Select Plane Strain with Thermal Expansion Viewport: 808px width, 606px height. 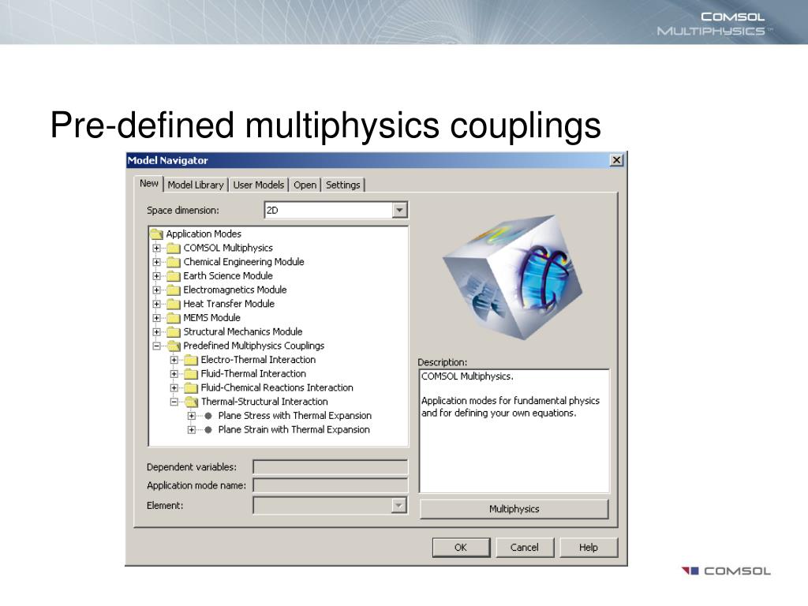click(x=294, y=430)
